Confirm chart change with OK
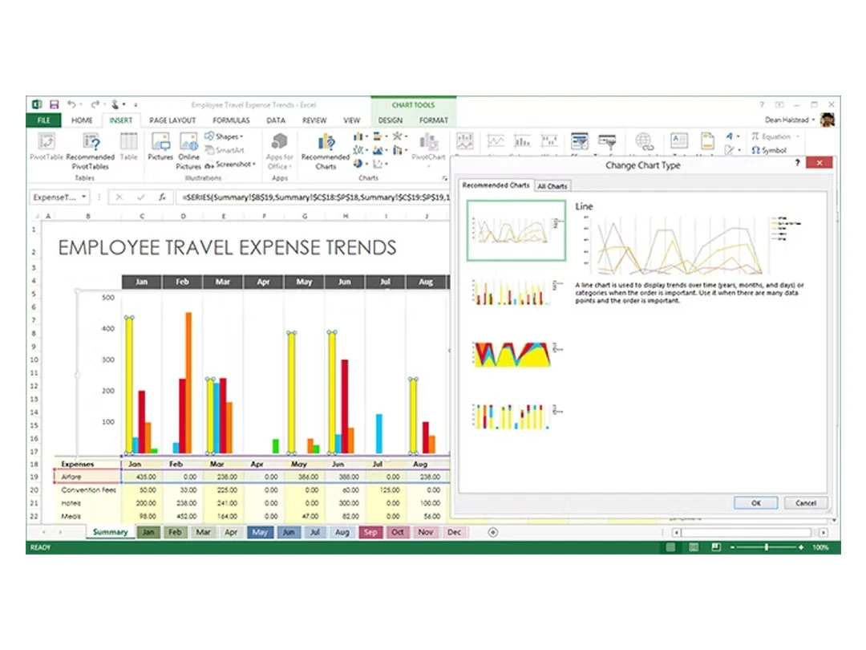The width and height of the screenshot is (866, 650). 755,502
